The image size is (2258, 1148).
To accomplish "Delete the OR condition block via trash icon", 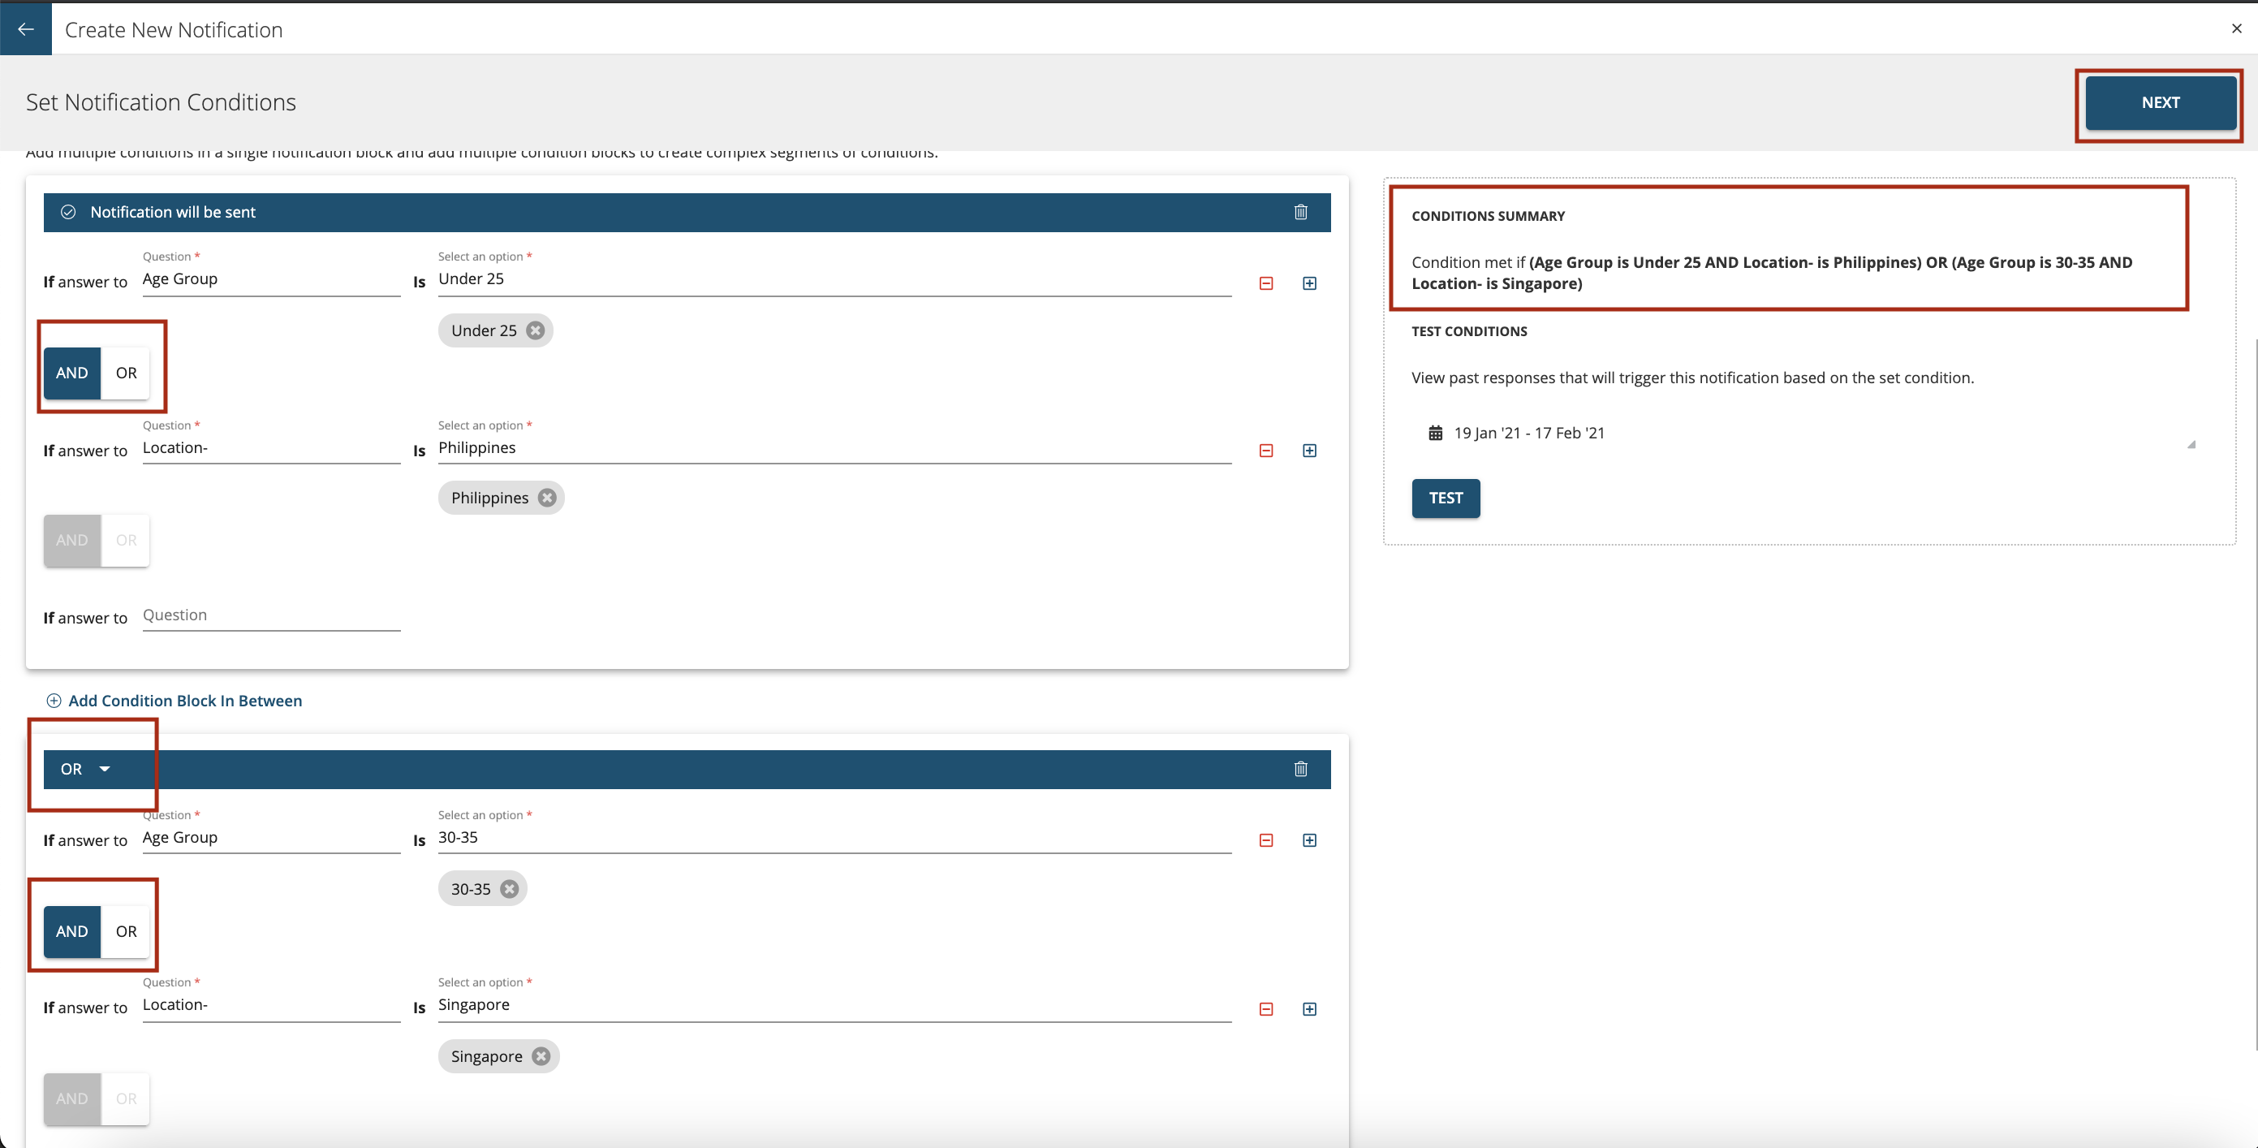I will (x=1301, y=769).
